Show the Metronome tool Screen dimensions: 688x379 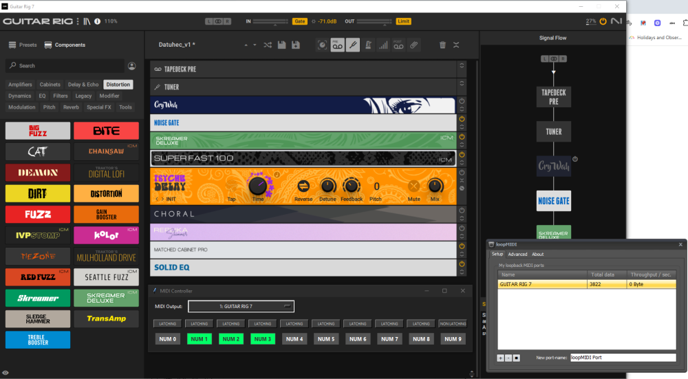click(368, 45)
